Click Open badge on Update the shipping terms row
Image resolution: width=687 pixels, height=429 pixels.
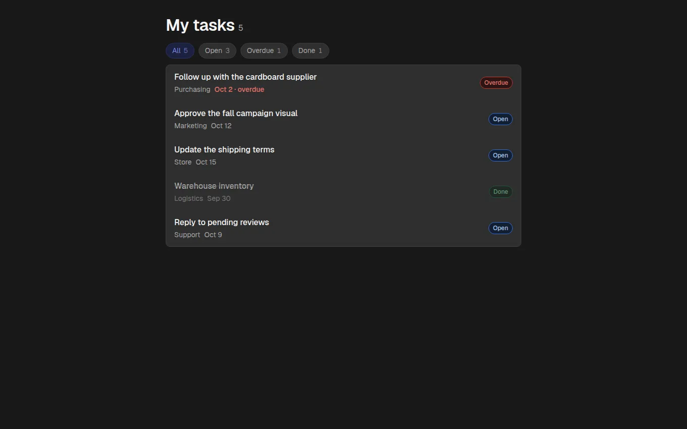click(501, 155)
